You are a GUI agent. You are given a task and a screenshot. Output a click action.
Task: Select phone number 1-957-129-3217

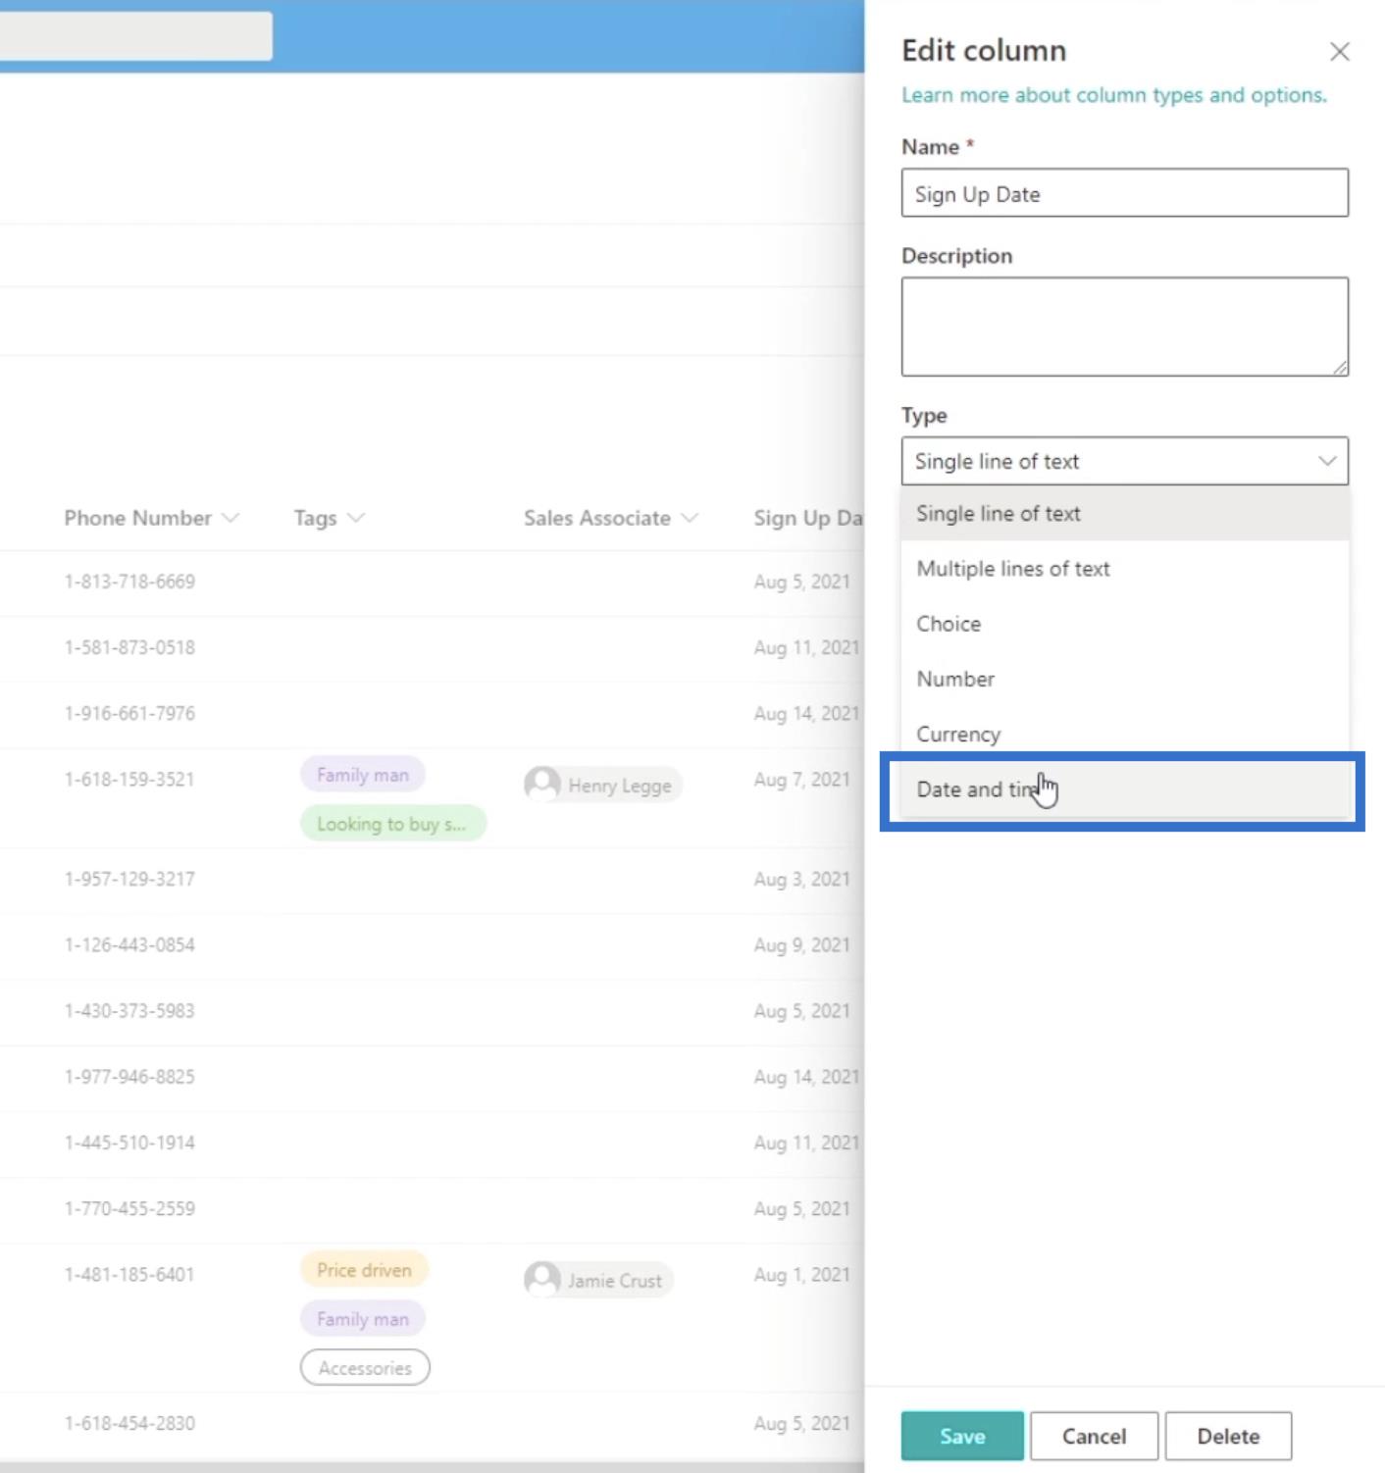(x=129, y=879)
